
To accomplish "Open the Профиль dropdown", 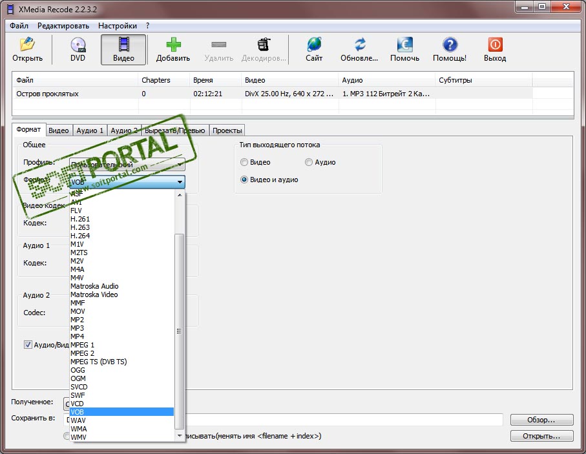I will [x=127, y=165].
